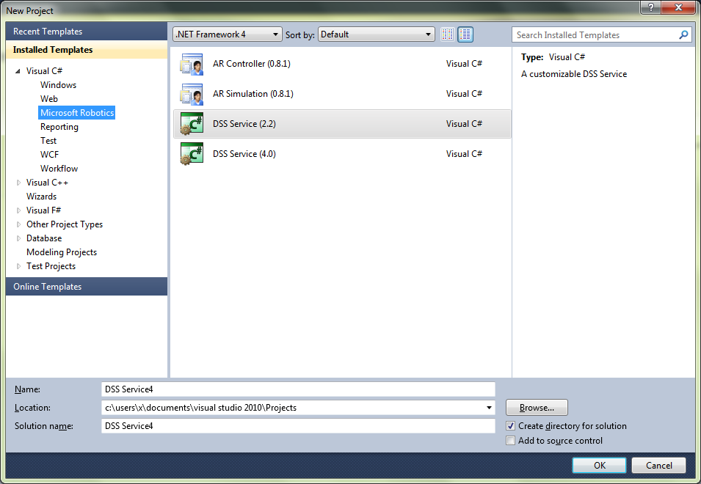The height and width of the screenshot is (484, 701).
Task: Click Visual C# label in DSS Service (4.0) row
Action: click(x=464, y=153)
